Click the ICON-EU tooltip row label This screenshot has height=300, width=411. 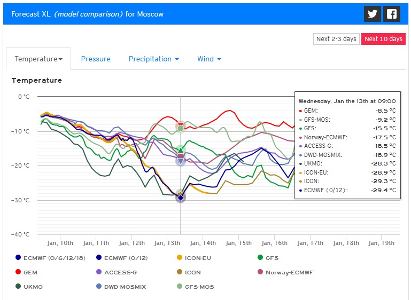click(x=316, y=172)
